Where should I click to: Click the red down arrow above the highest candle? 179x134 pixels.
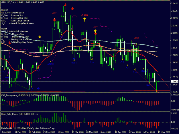pyautogui.click(x=65, y=5)
